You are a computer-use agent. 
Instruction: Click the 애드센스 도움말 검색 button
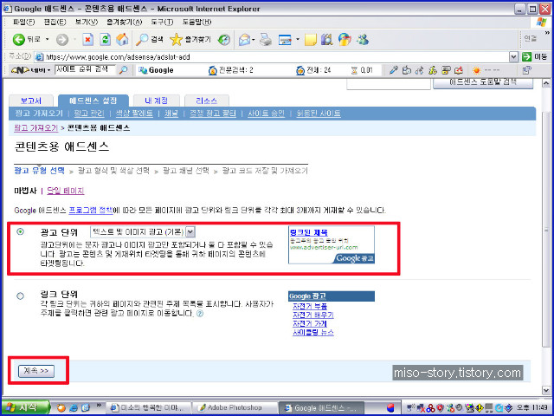click(483, 83)
